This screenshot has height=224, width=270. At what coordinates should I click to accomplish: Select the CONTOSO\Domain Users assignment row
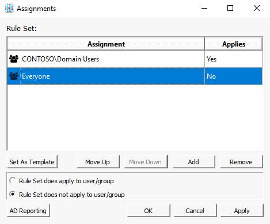[x=135, y=59]
